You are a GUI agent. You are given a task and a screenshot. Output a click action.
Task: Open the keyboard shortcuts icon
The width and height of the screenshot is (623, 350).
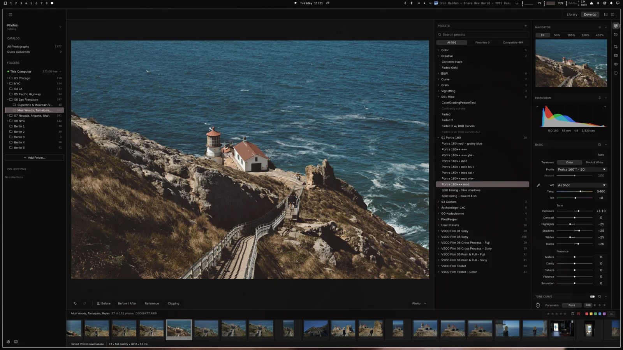pos(16,342)
